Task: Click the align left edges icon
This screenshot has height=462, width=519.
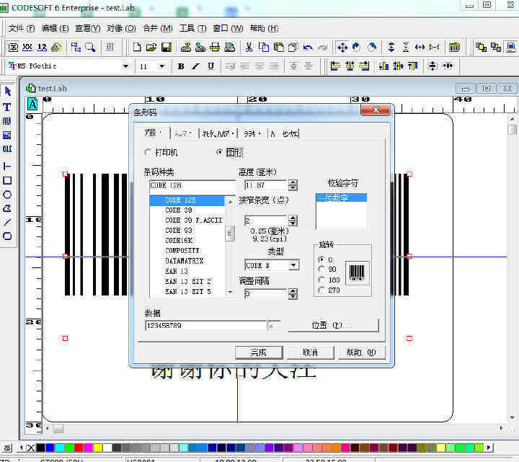Action: point(335,66)
